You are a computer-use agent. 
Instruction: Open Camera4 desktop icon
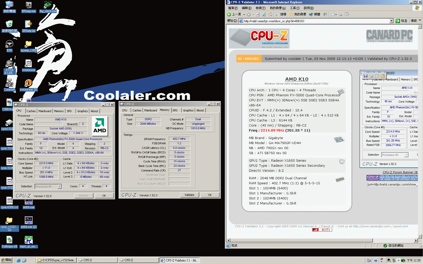pos(9,85)
